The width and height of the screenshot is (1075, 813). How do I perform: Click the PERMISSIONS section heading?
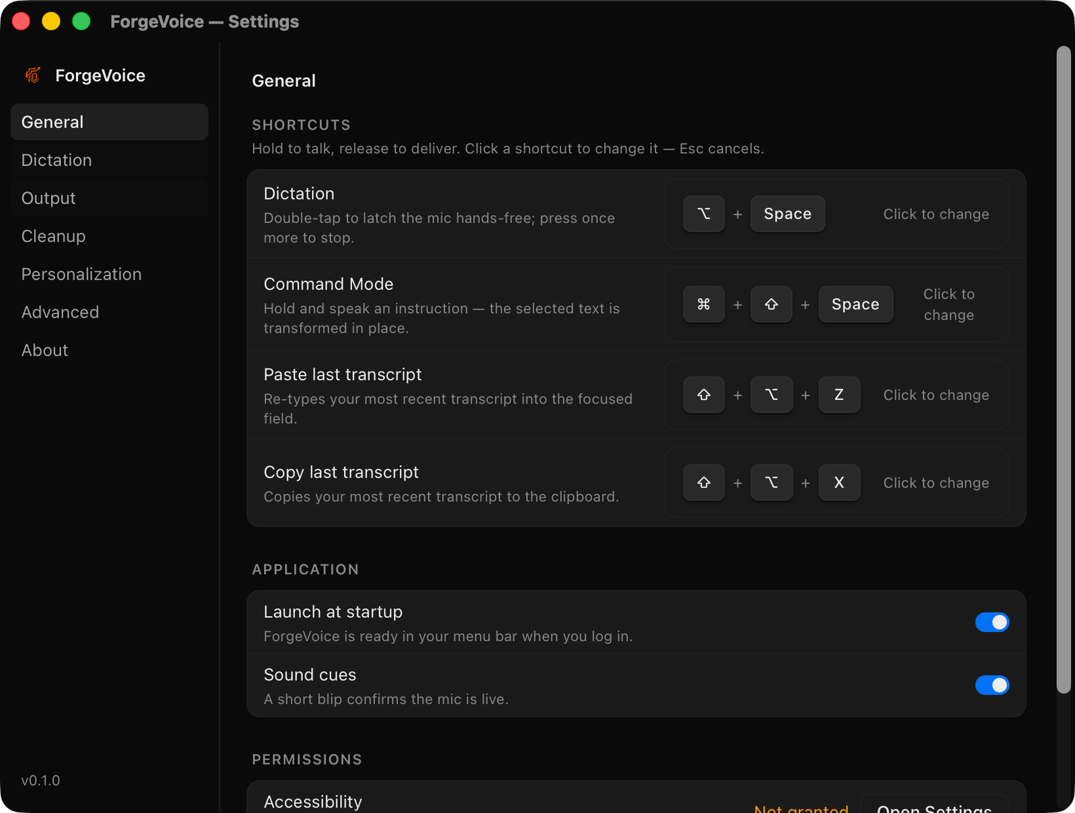pyautogui.click(x=307, y=760)
